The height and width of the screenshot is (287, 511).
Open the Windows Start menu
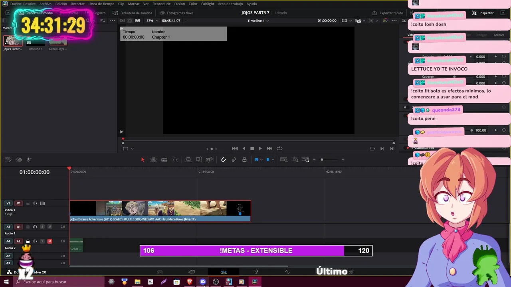6,282
